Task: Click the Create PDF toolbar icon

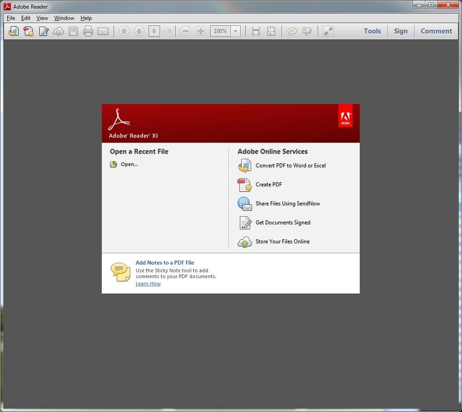Action: [29, 31]
